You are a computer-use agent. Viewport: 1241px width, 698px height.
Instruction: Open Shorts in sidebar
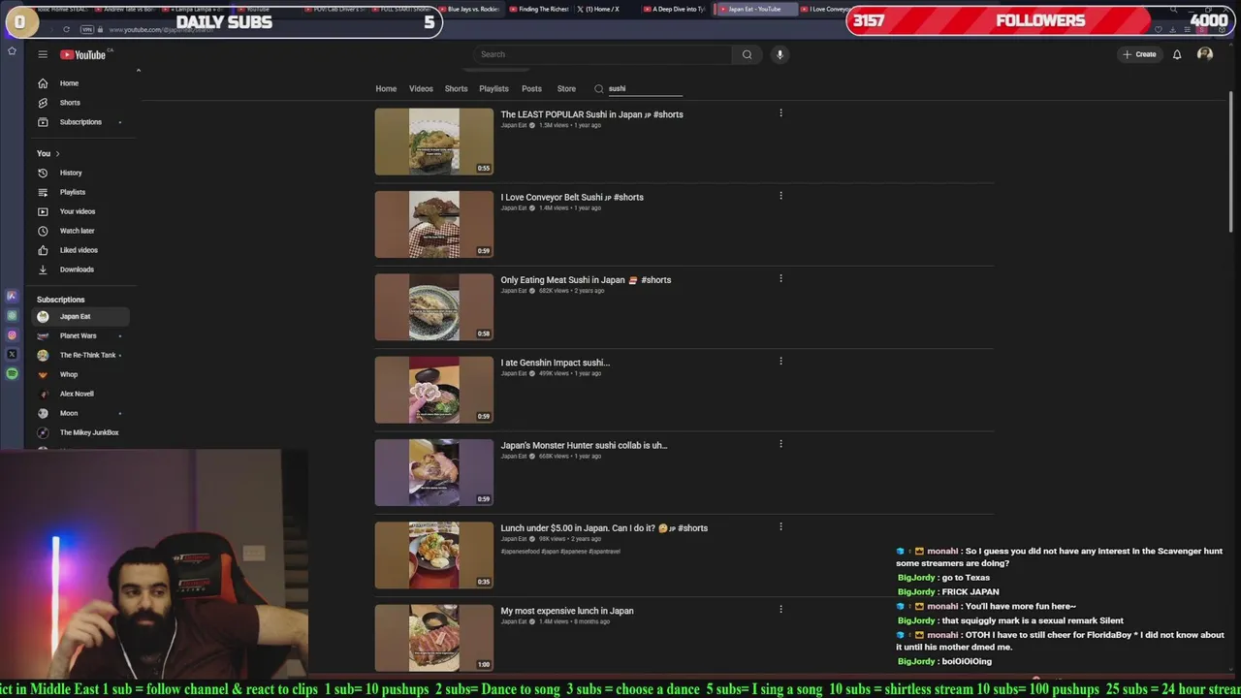click(x=70, y=103)
